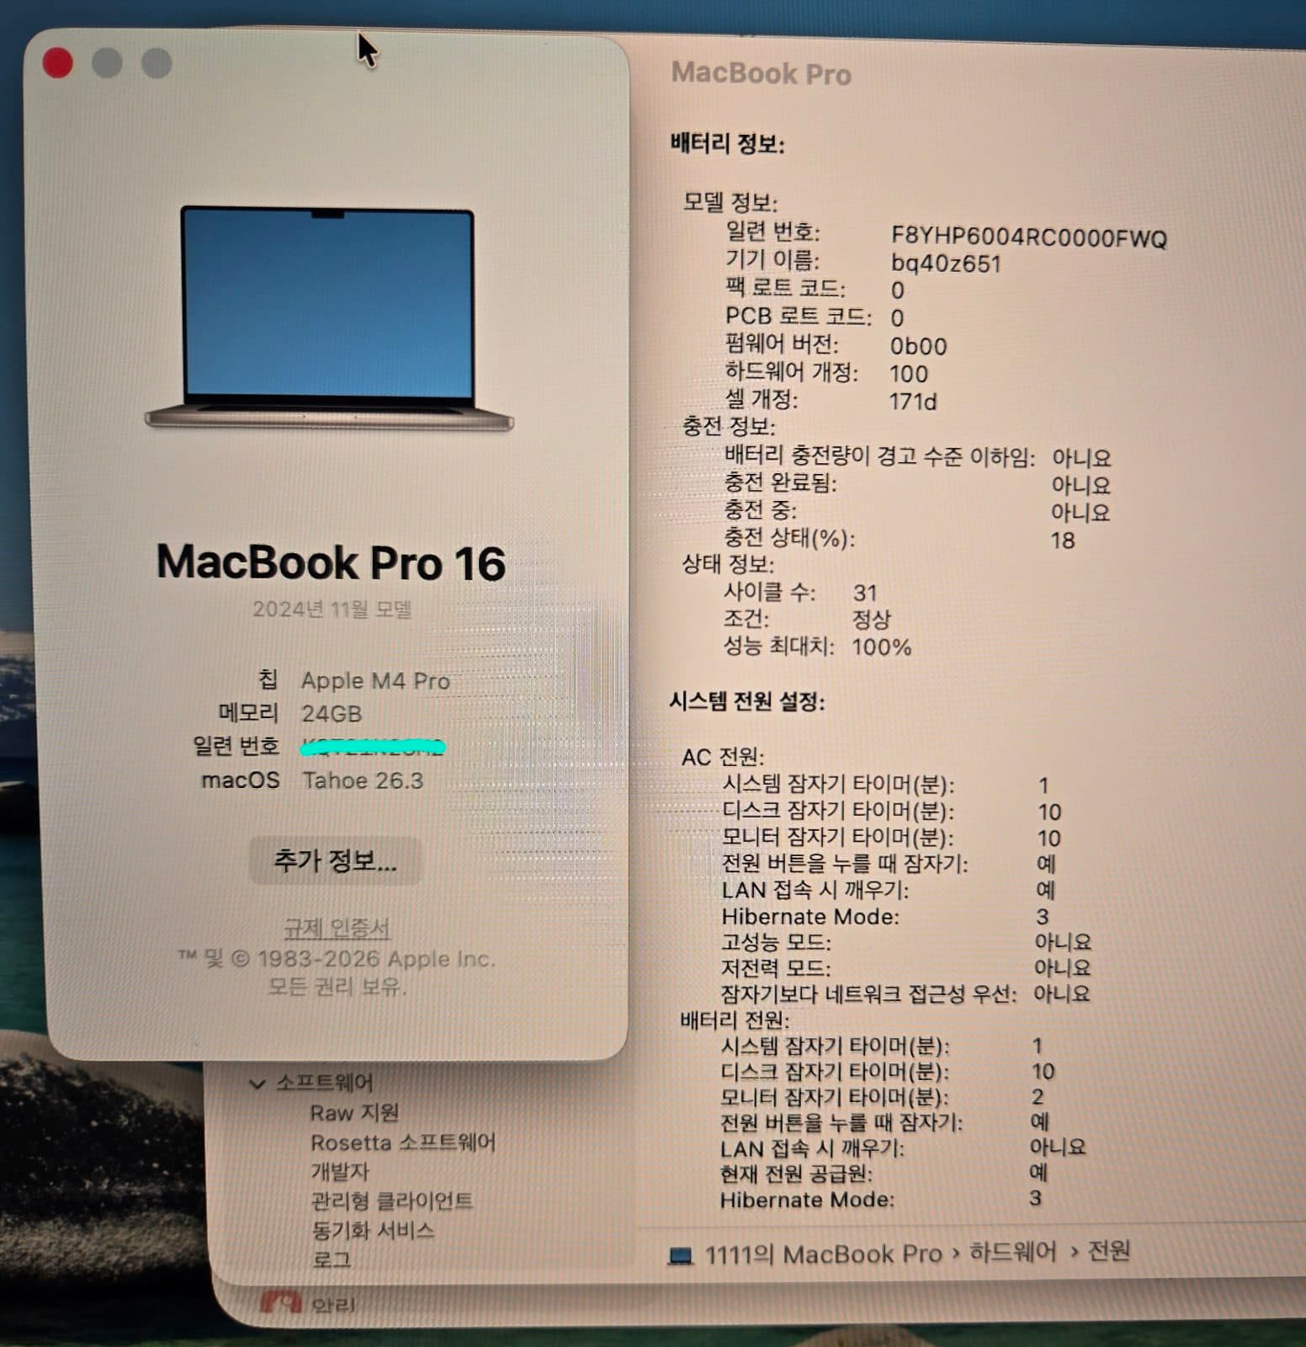
Task: Click the 충전 정보 label
Action: pyautogui.click(x=729, y=426)
